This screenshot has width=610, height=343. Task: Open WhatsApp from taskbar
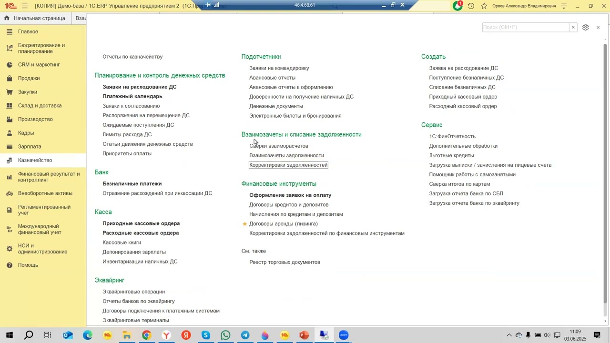(225, 335)
